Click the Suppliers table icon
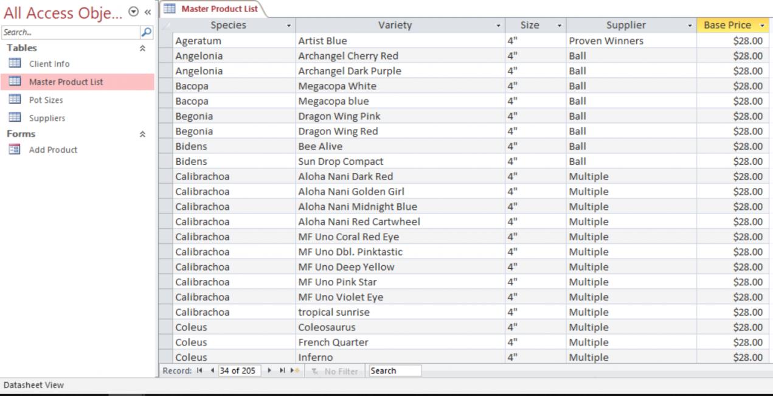This screenshot has height=396, width=773. pyautogui.click(x=15, y=118)
